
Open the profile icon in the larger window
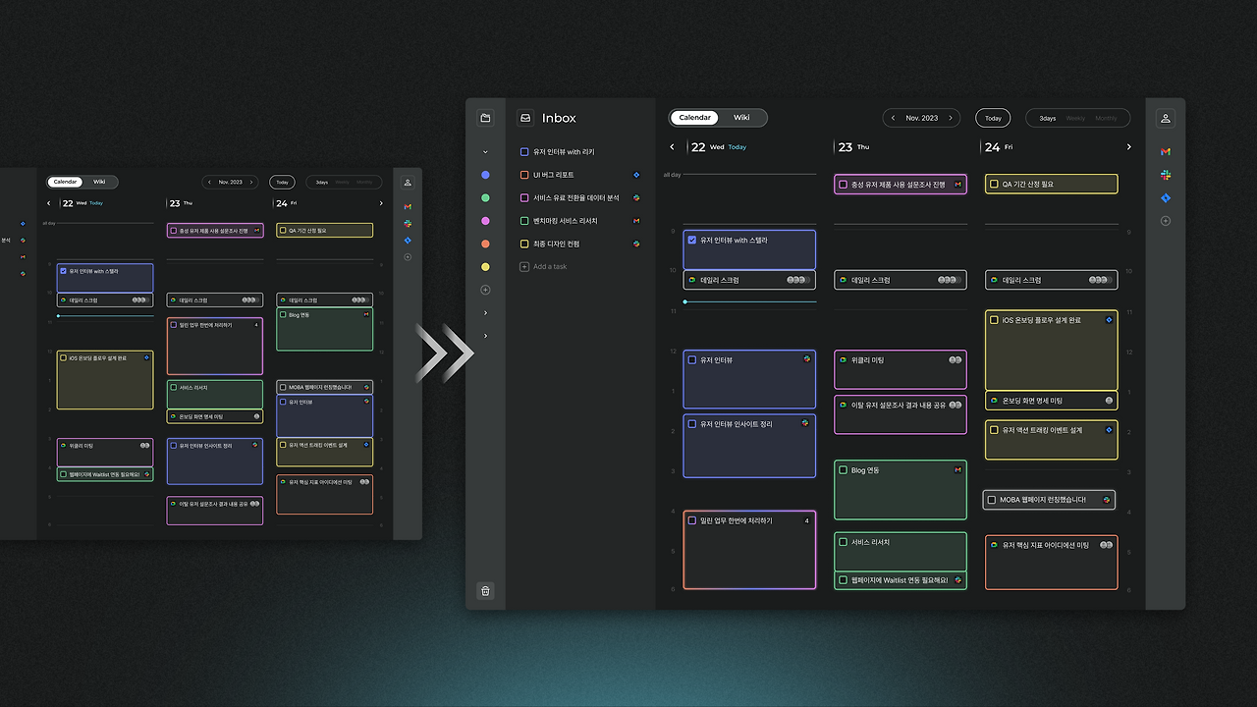[1166, 118]
